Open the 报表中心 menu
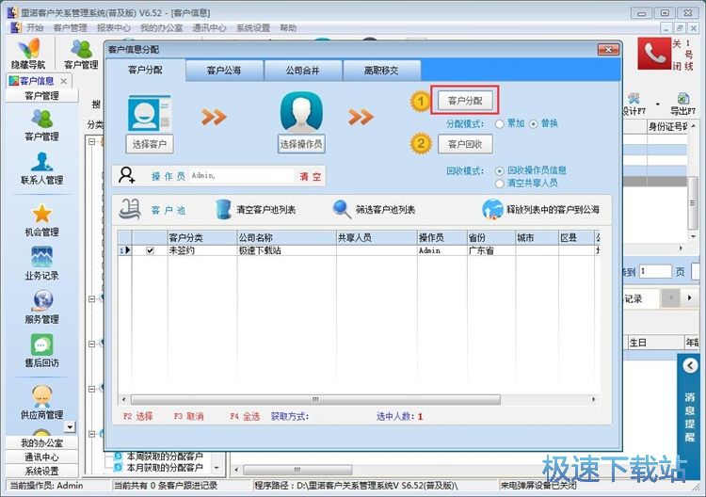 pyautogui.click(x=114, y=28)
